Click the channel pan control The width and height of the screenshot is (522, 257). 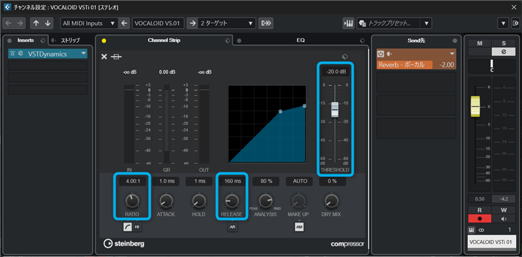click(492, 66)
